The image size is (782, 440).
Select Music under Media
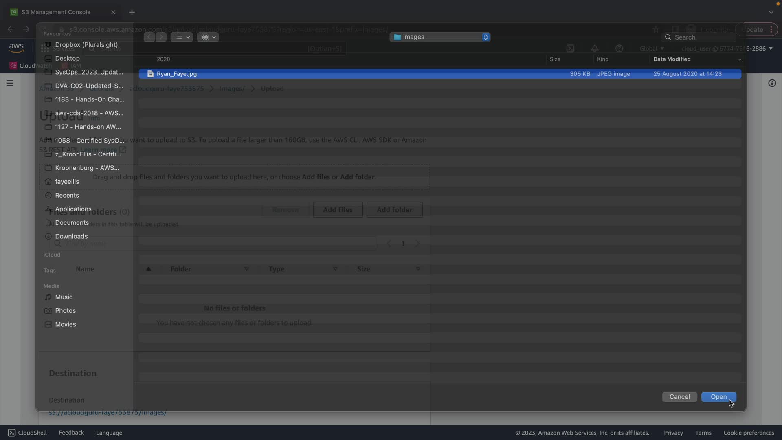(64, 297)
